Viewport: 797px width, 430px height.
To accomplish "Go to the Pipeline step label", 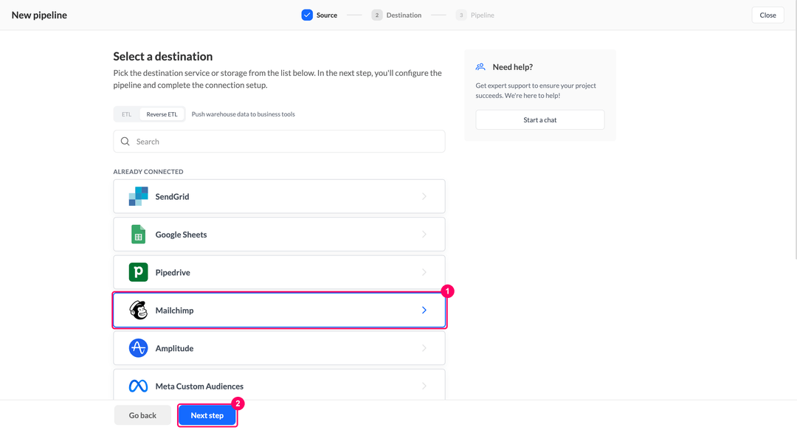I will (483, 15).
